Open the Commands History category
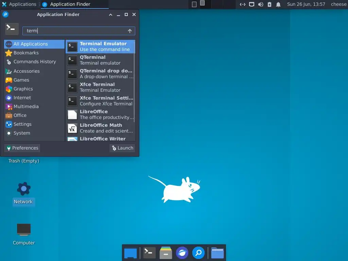This screenshot has width=348, height=261. tap(34, 62)
